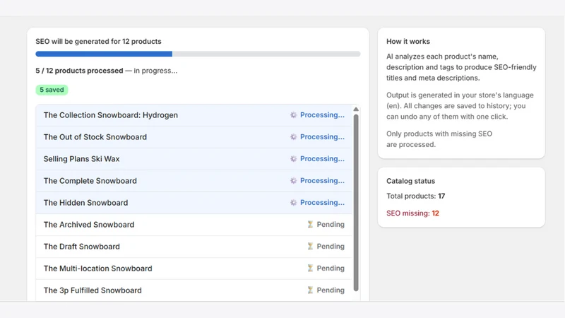Click the green '5 saved' badge
This screenshot has width=565, height=318.
[x=52, y=90]
